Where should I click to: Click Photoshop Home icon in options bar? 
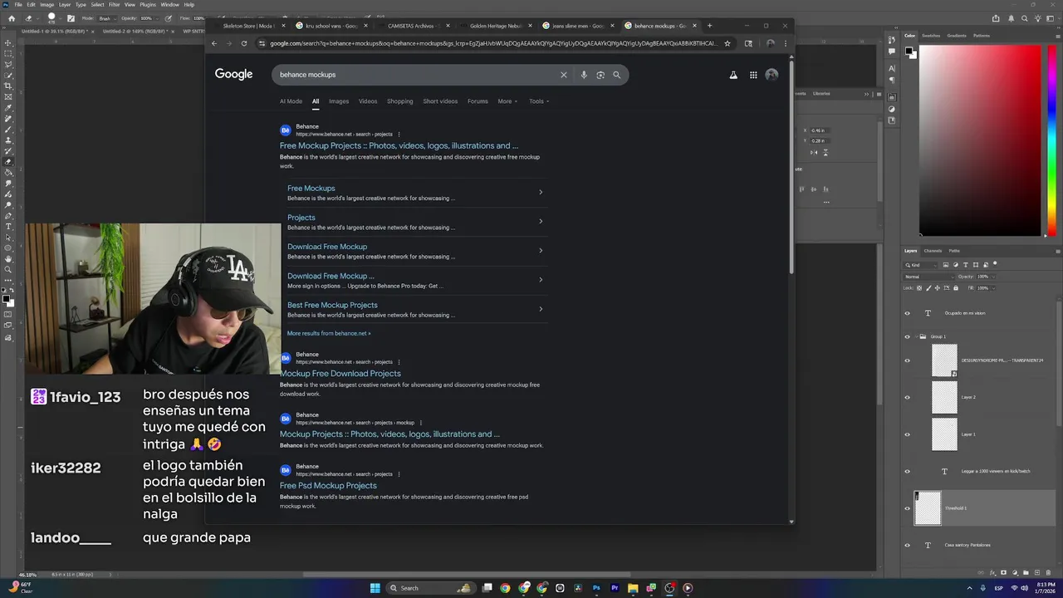pyautogui.click(x=11, y=17)
